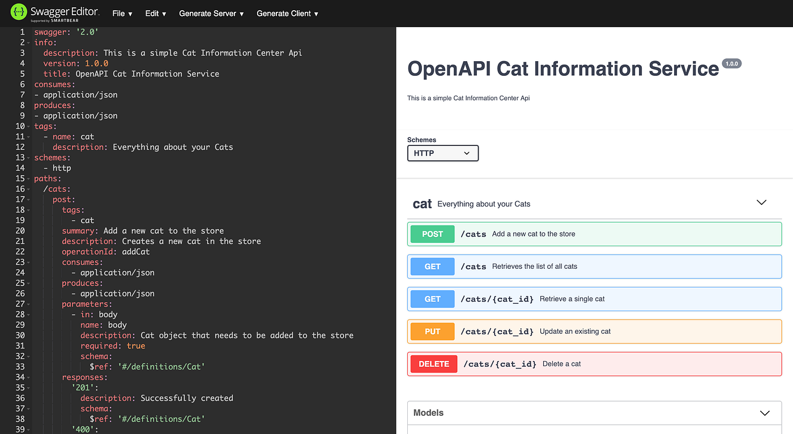The image size is (793, 434).
Task: Click the Swagger Editor logo
Action: pyautogui.click(x=54, y=12)
